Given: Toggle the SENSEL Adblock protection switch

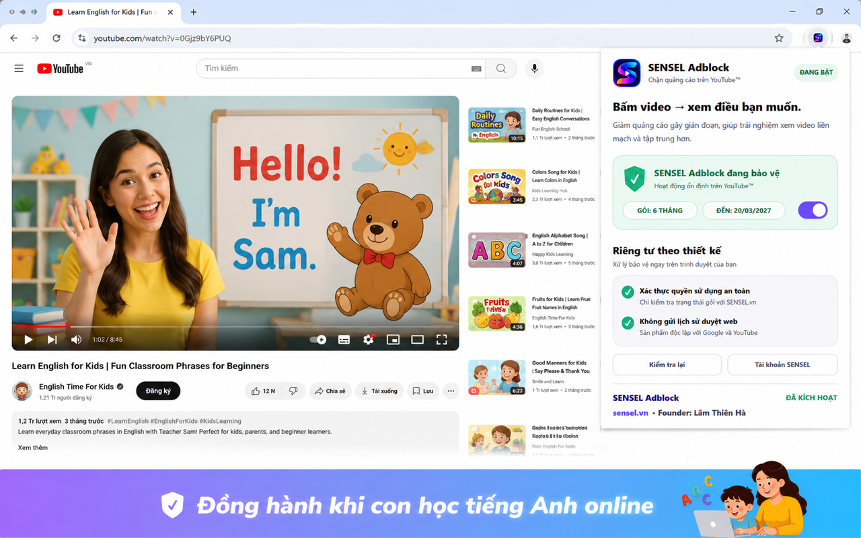Looking at the screenshot, I should (x=813, y=210).
